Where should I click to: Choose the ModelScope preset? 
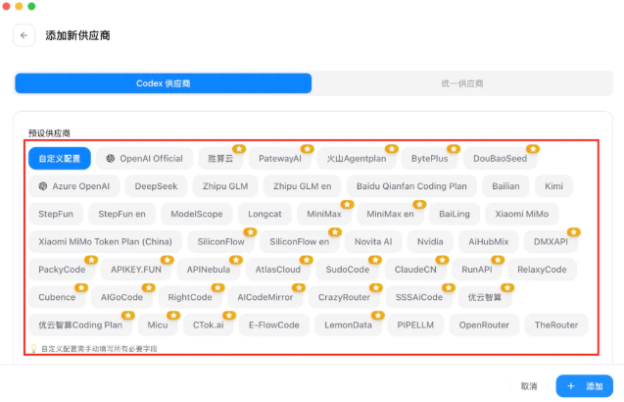[197, 214]
